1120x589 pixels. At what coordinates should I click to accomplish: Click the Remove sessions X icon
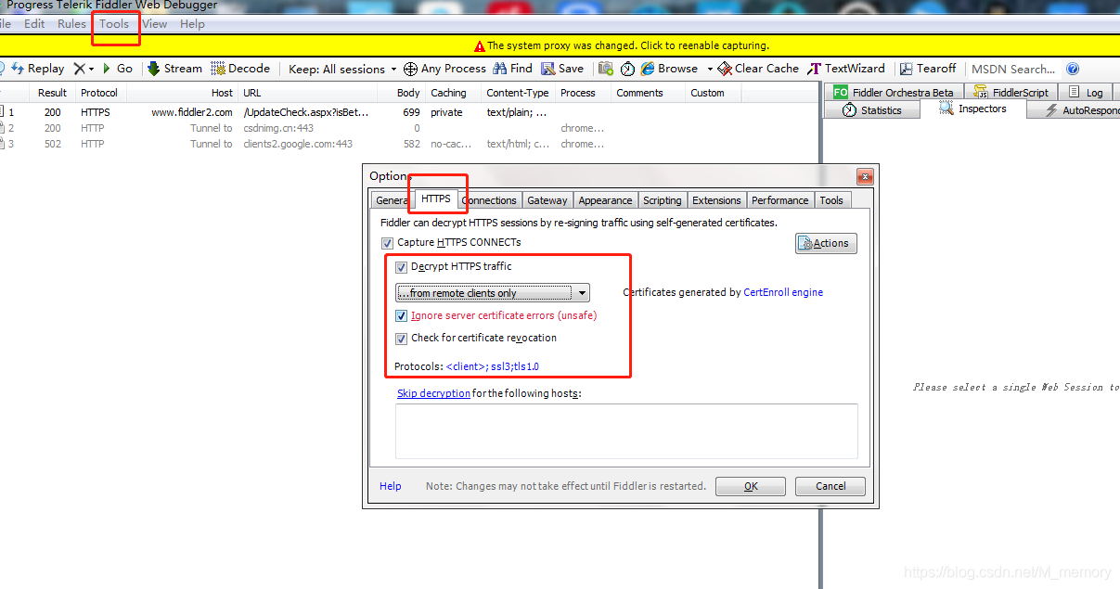80,69
